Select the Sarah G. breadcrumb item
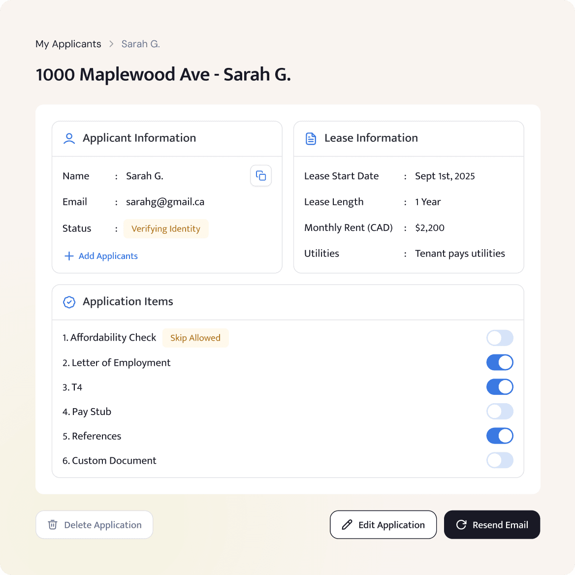Viewport: 575px width, 575px height. [x=140, y=44]
